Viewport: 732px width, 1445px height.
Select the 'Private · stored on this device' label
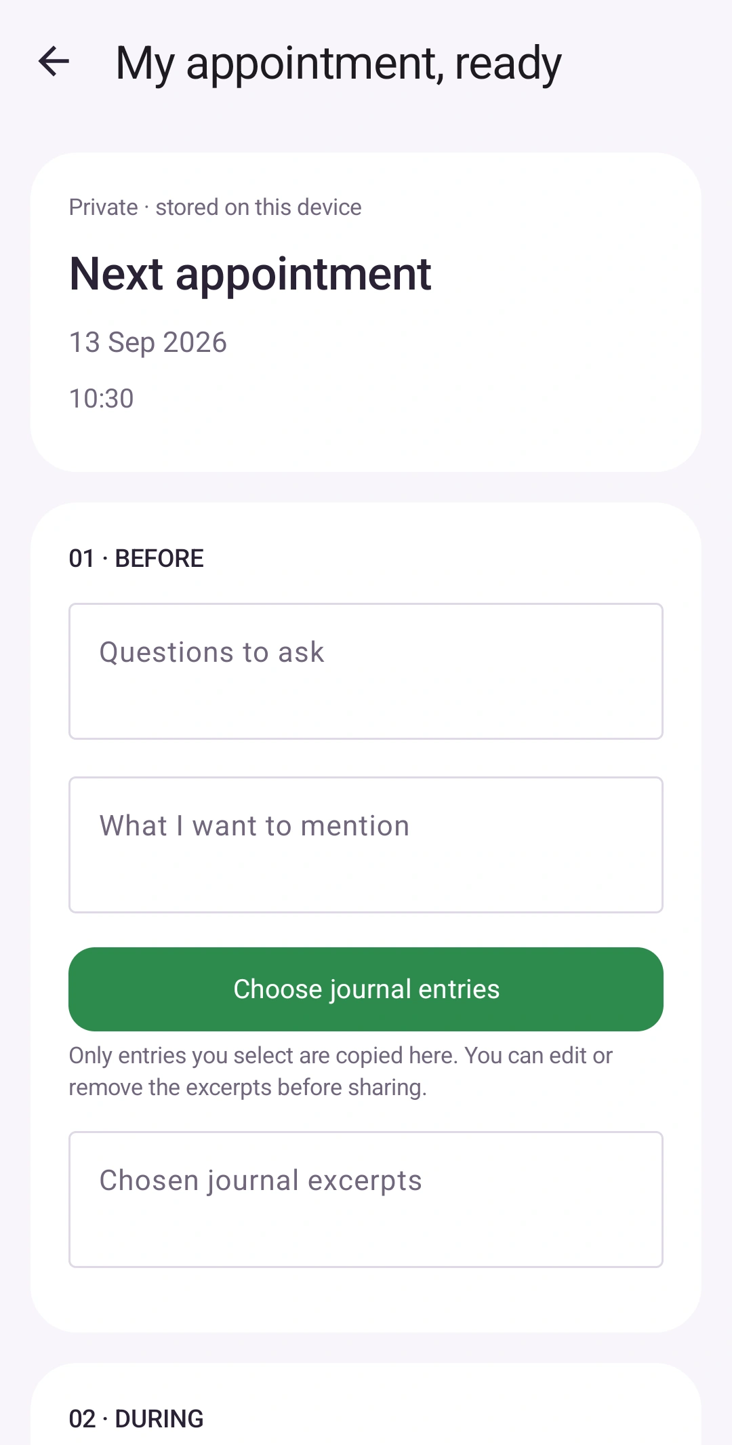tap(215, 207)
